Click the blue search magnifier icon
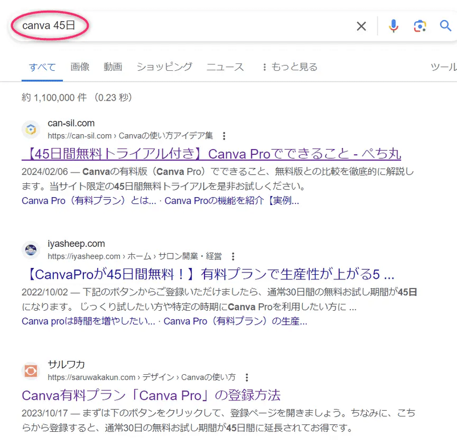This screenshot has height=445, width=457. [446, 26]
